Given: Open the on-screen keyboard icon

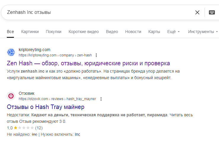Looking at the screenshot, I should [x=212, y=12].
